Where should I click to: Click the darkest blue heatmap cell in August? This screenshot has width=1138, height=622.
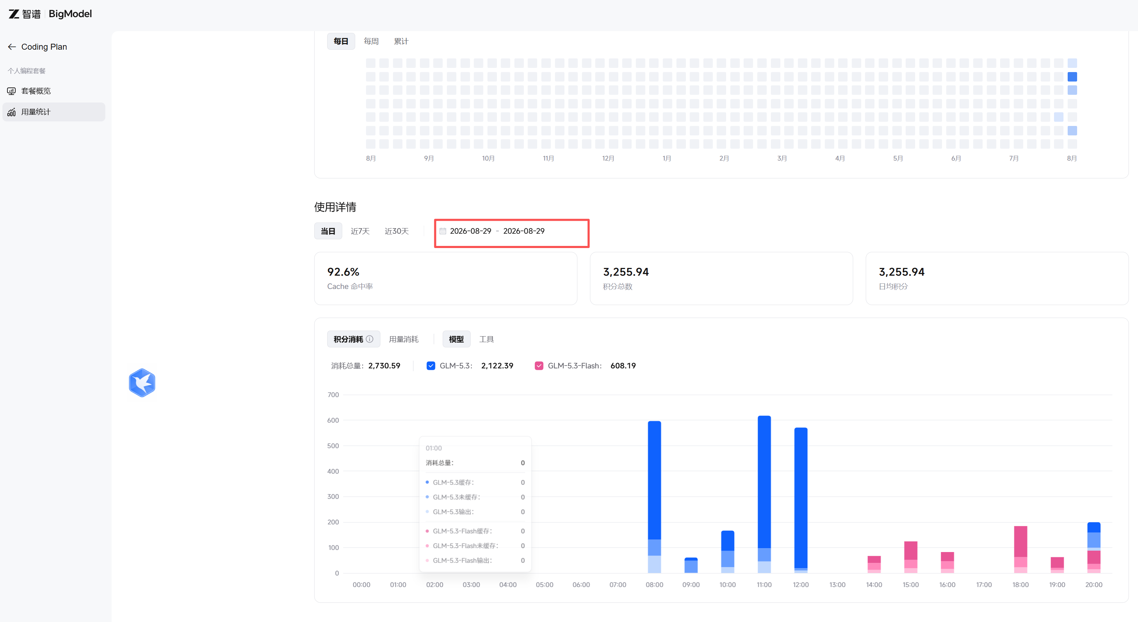(x=1072, y=77)
